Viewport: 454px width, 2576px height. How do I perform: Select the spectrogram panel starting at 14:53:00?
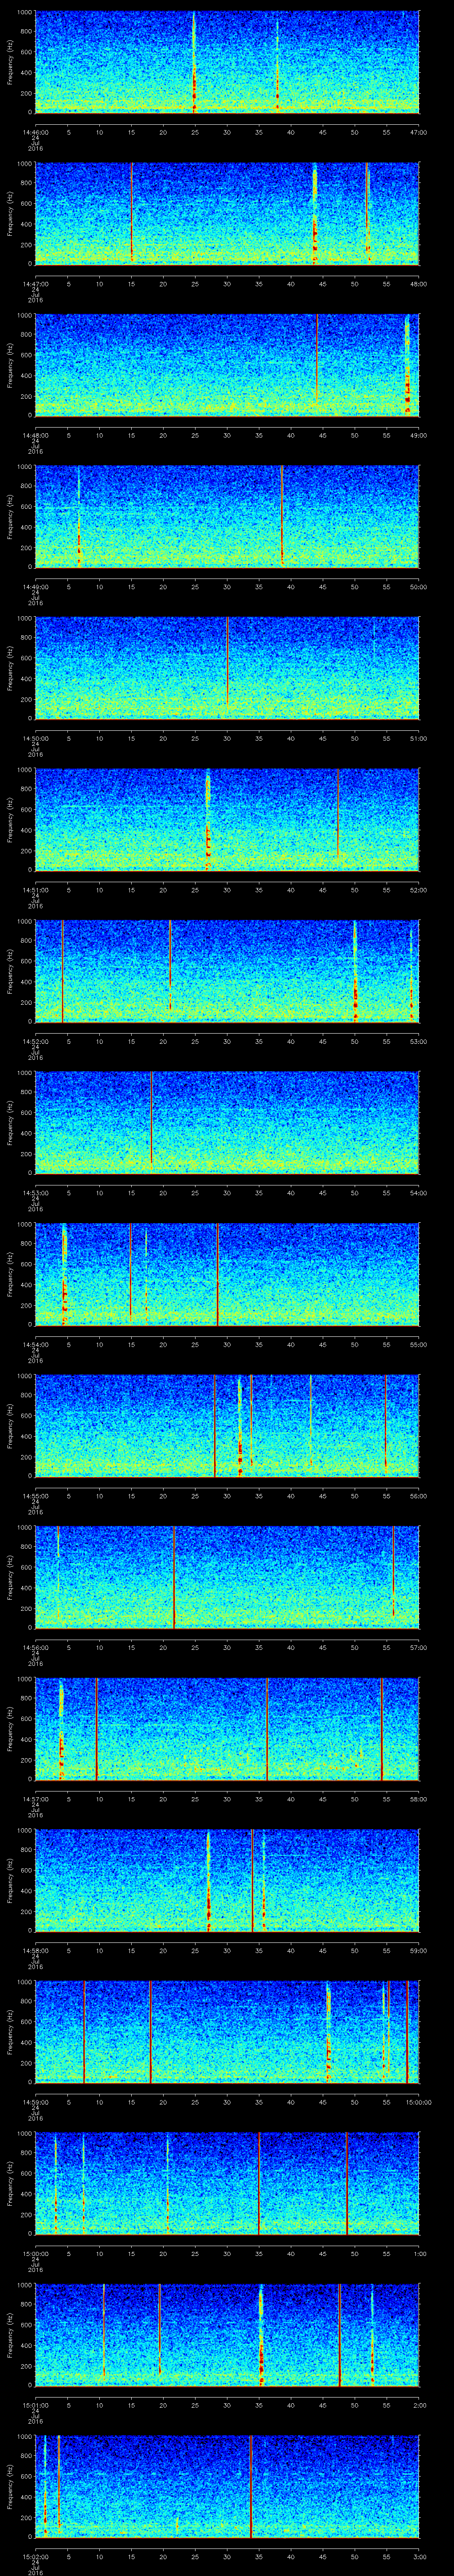point(227,1123)
